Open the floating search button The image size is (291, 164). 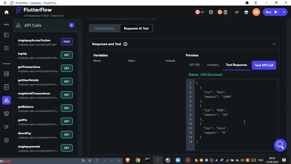click(280, 145)
